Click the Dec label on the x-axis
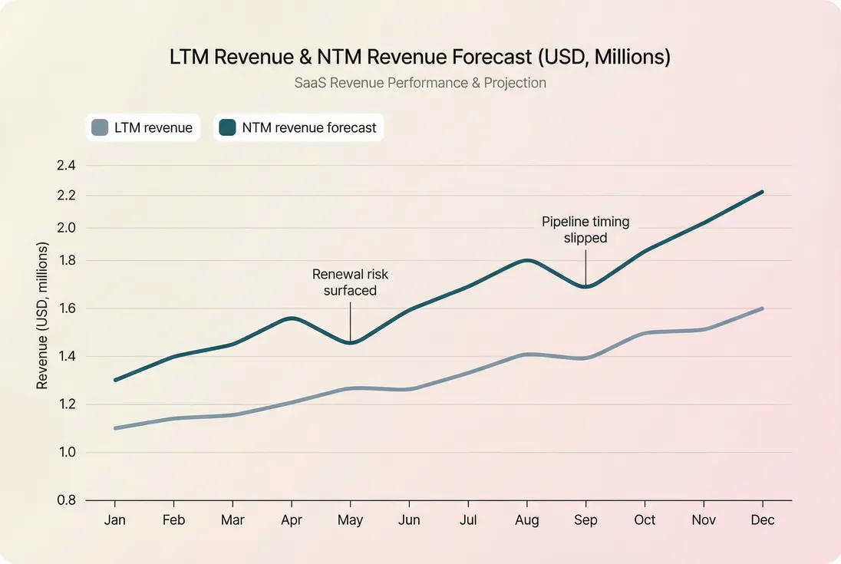 pos(763,519)
